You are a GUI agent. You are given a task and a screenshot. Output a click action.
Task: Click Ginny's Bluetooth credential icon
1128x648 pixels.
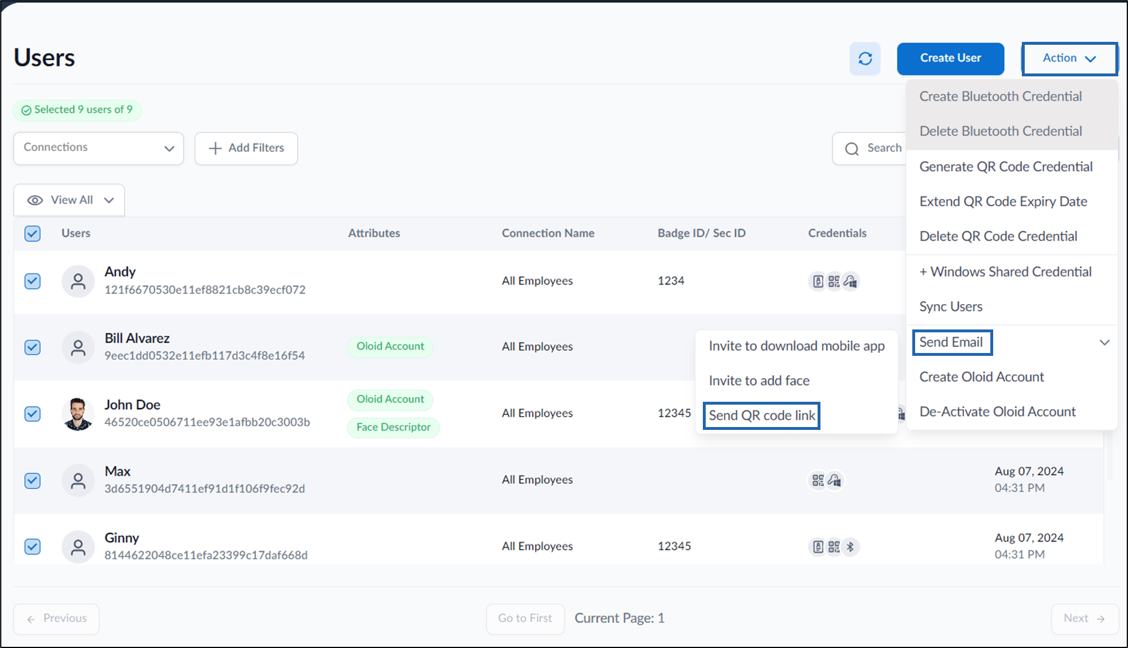coord(850,547)
